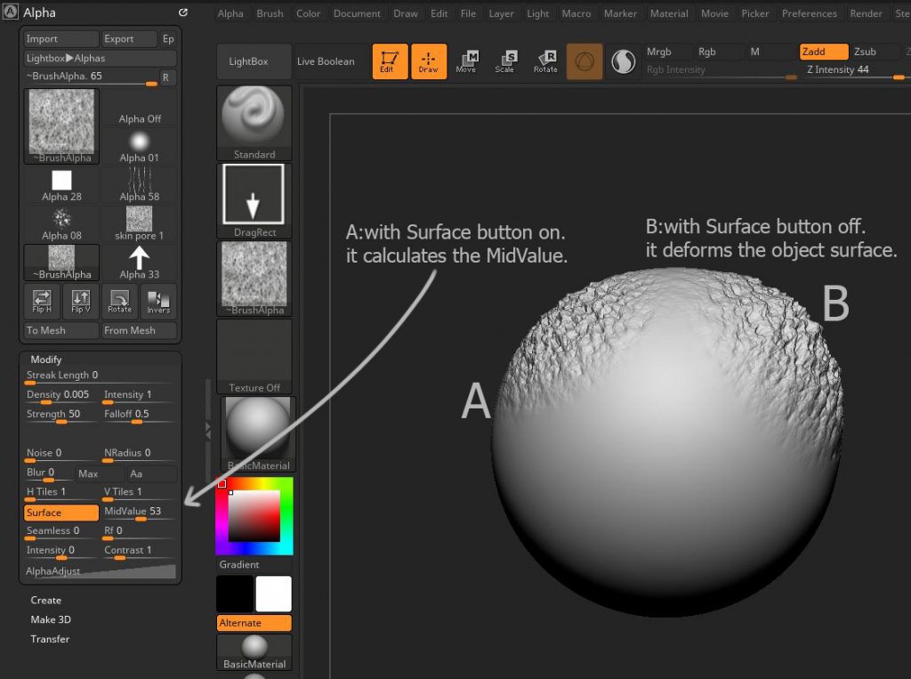Click the To Mesh button
This screenshot has width=911, height=679.
pyautogui.click(x=61, y=330)
